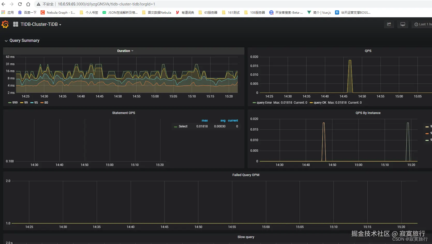Open the Failed Query OPM panel menu
Image resolution: width=432 pixels, height=244 pixels.
(246, 175)
